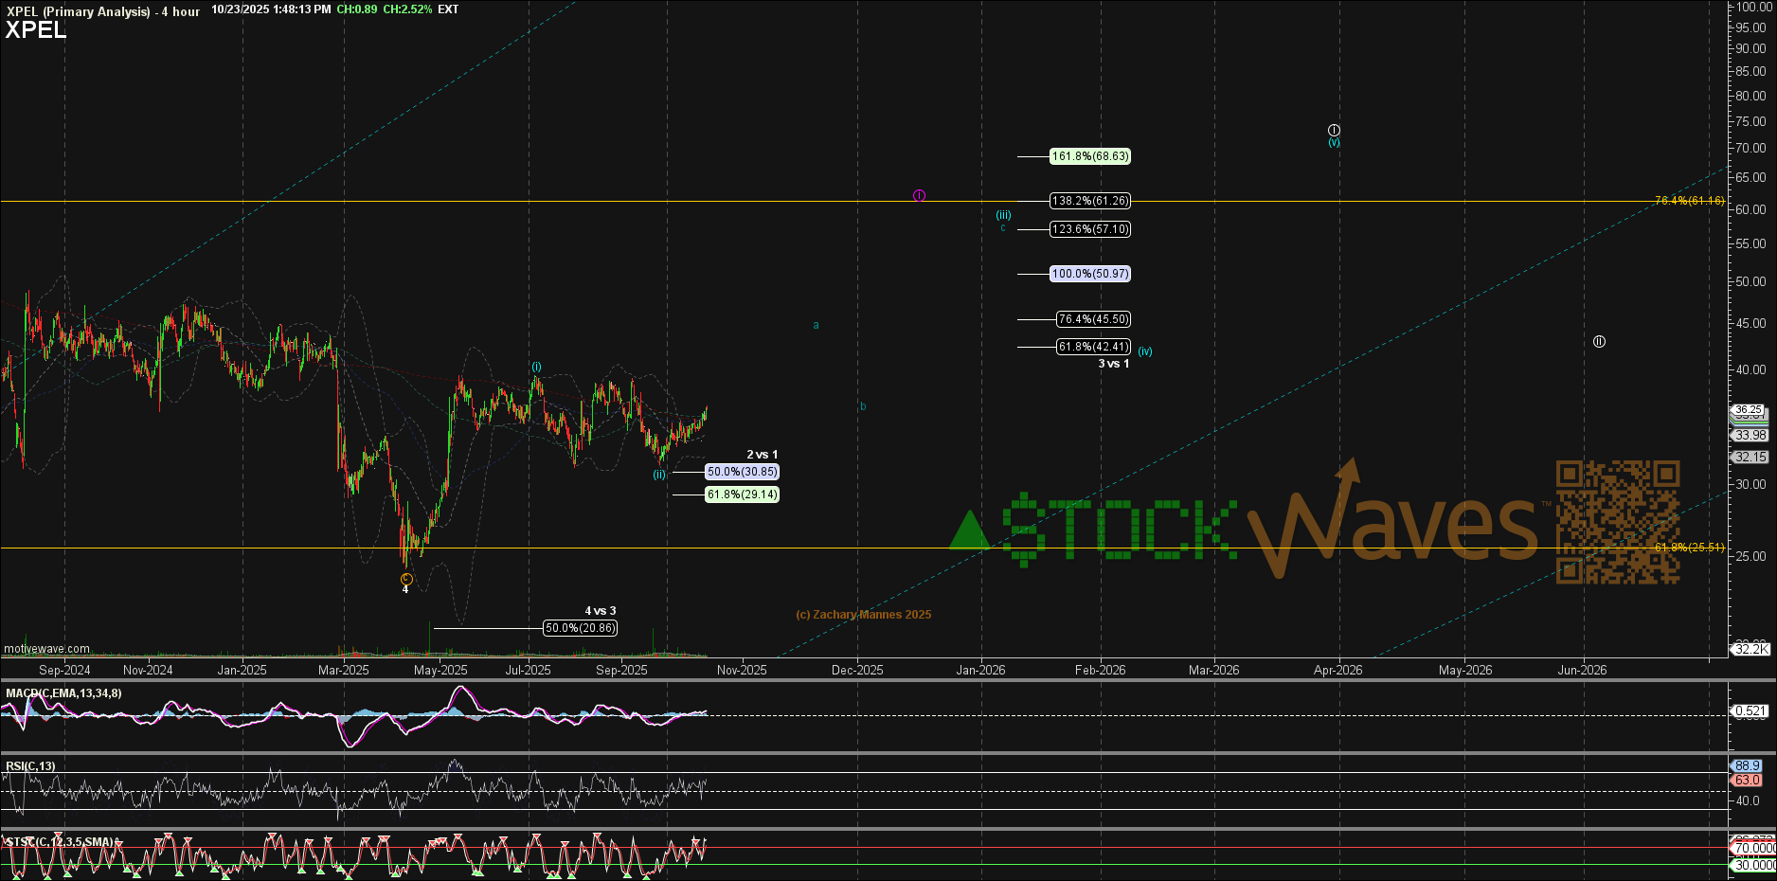This screenshot has width=1777, height=881.
Task: Select the 161.8%(68.63) Fibonacci label
Action: point(1090,156)
